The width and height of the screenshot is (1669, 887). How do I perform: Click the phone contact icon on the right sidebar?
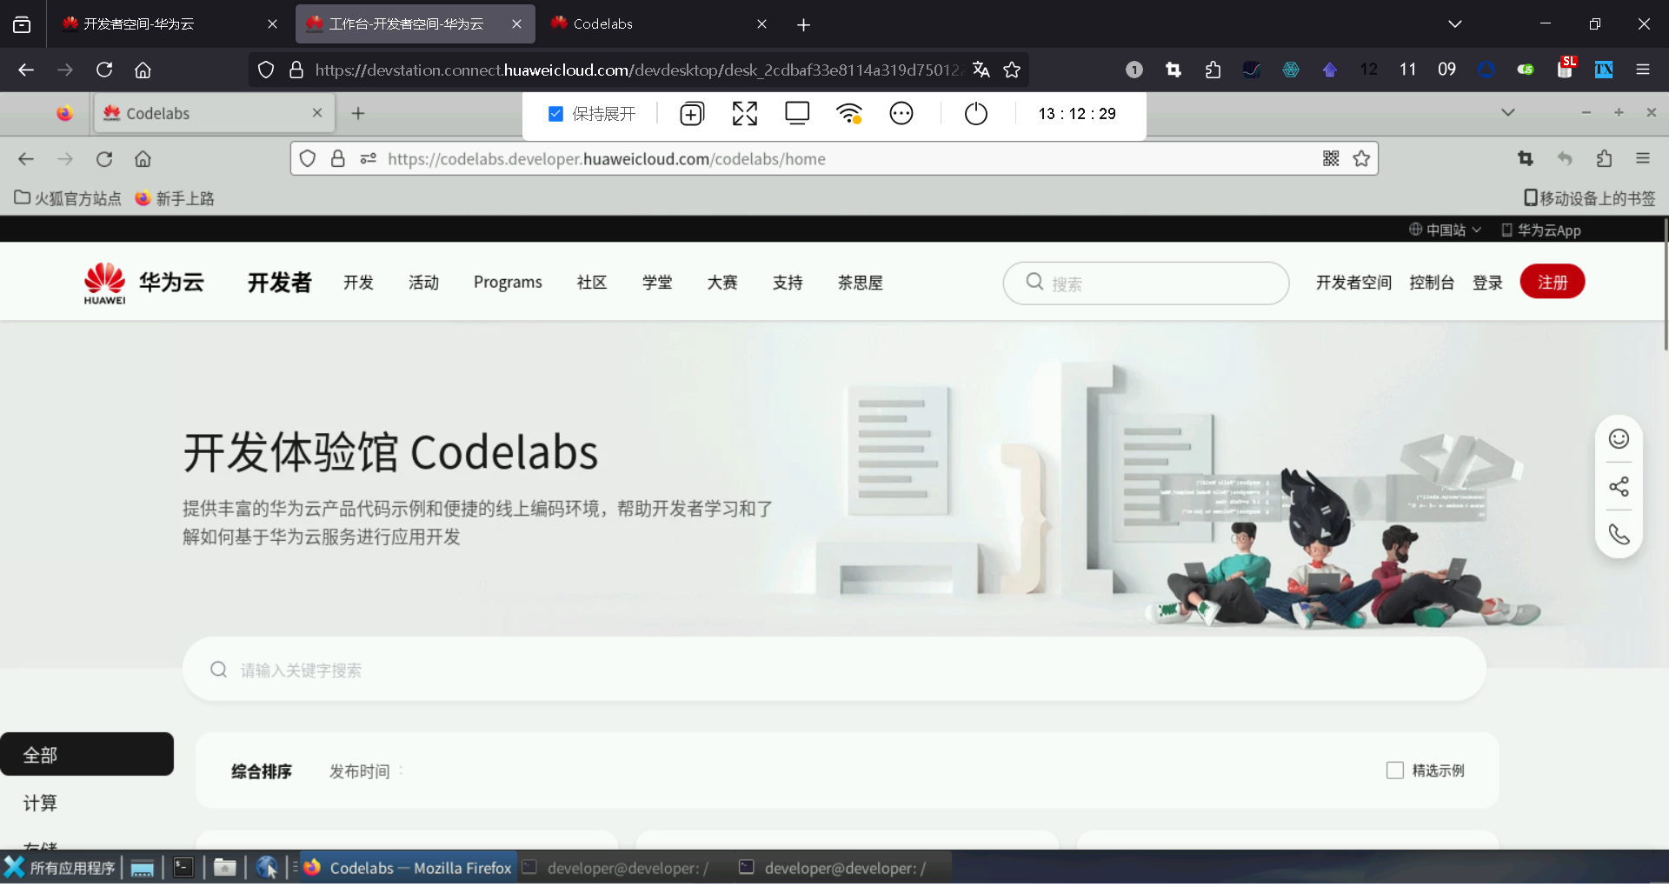point(1619,534)
